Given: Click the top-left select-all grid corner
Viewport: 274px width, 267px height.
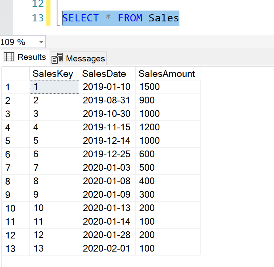Looking at the screenshot, I should pos(15,74).
